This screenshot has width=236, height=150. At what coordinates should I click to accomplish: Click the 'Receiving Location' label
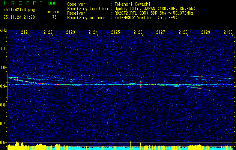pos(87,9)
